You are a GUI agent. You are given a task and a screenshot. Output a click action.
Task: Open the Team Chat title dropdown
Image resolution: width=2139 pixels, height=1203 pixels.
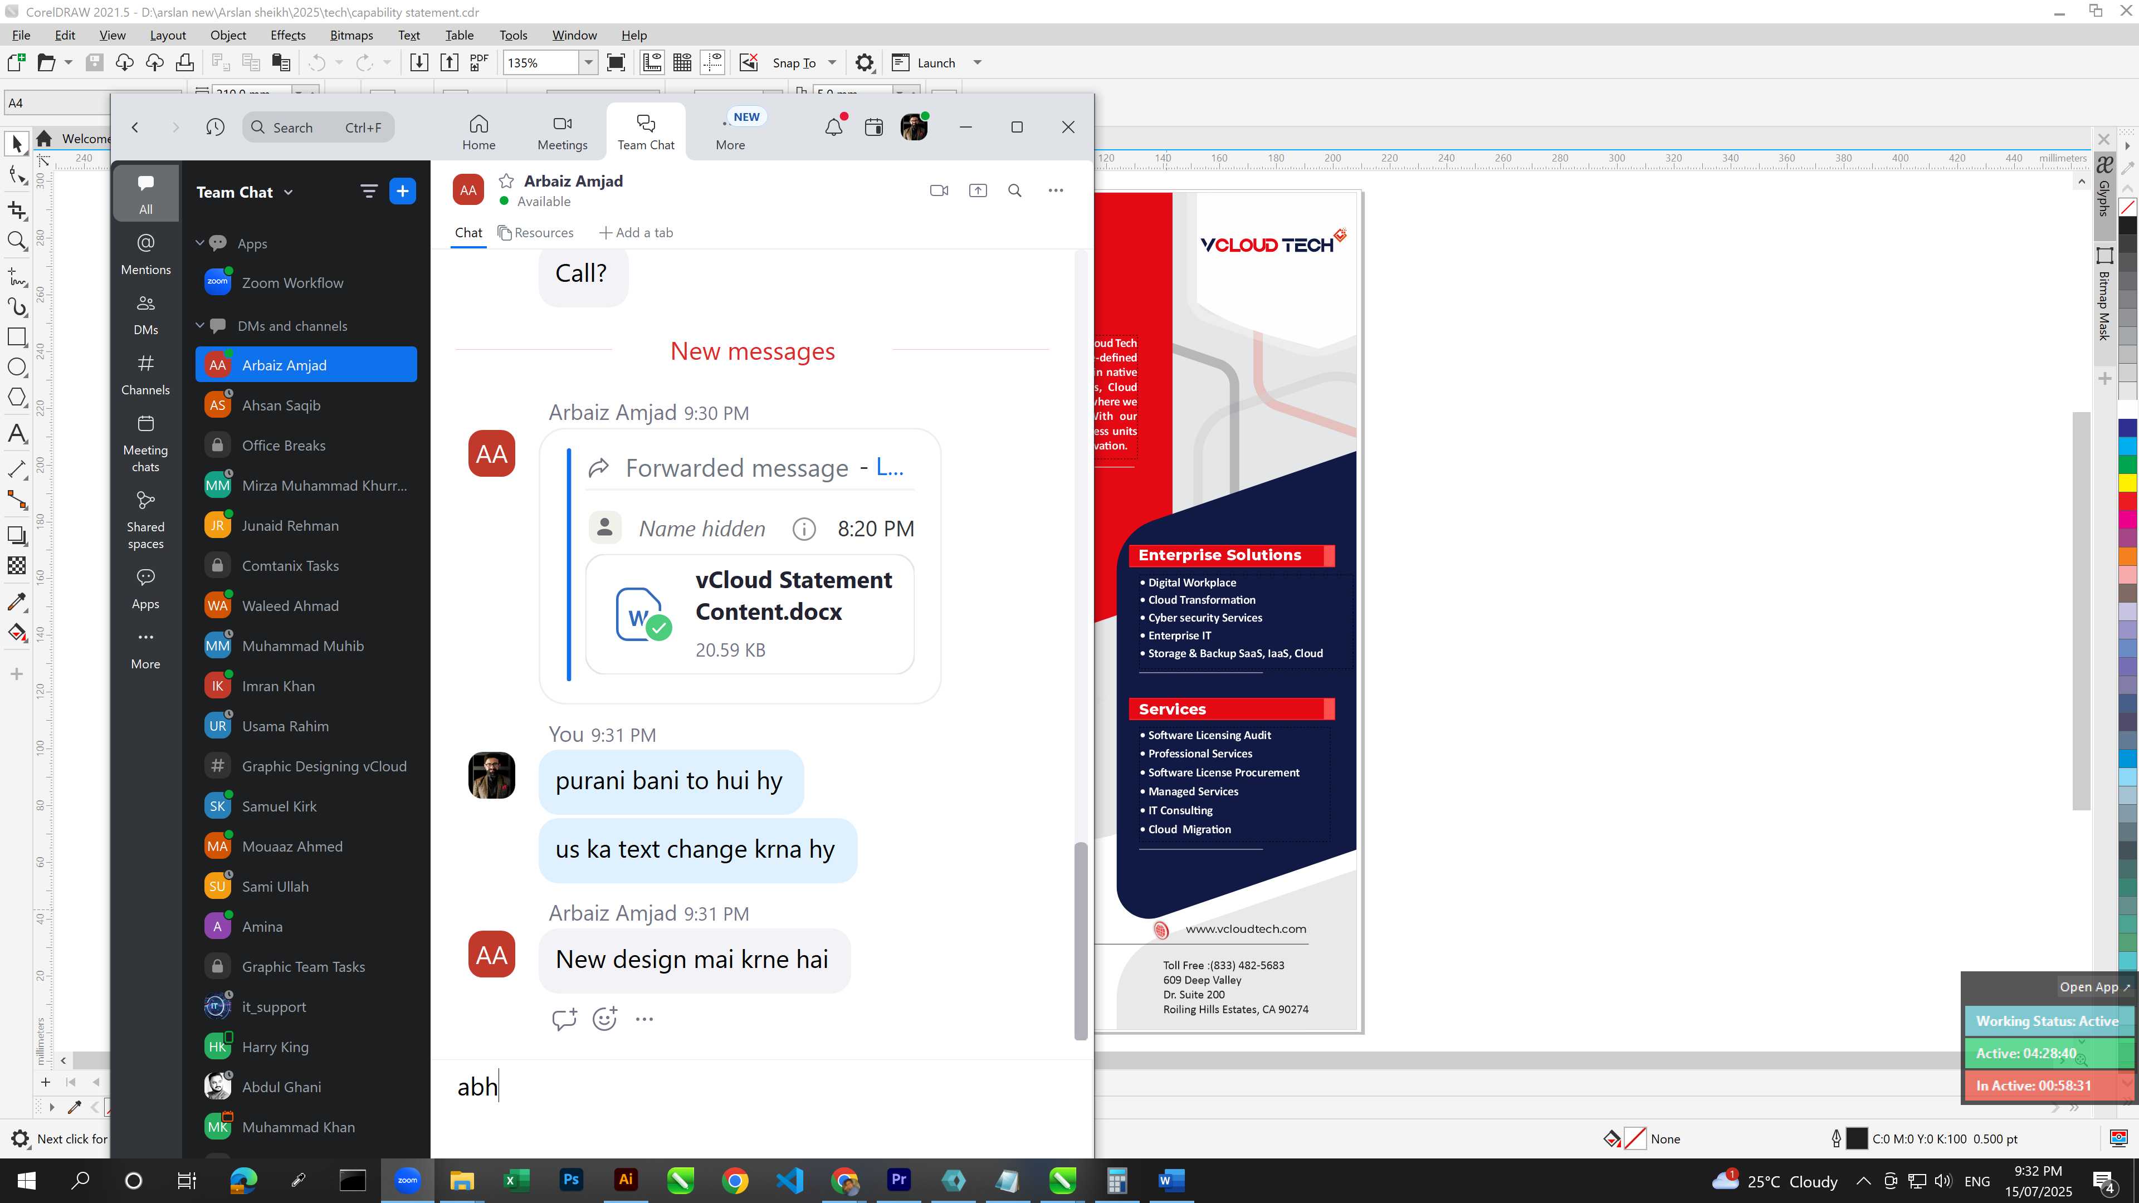(x=288, y=193)
